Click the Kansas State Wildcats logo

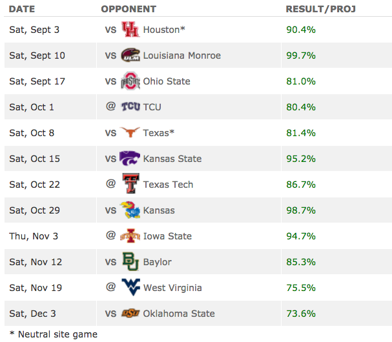coord(130,159)
